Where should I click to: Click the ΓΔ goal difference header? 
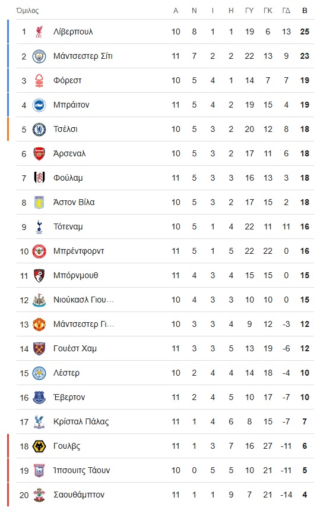[x=286, y=11]
